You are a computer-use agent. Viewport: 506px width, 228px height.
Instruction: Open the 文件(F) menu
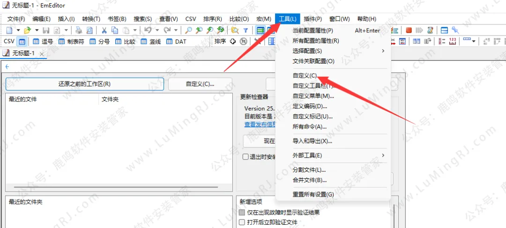[x=16, y=19]
